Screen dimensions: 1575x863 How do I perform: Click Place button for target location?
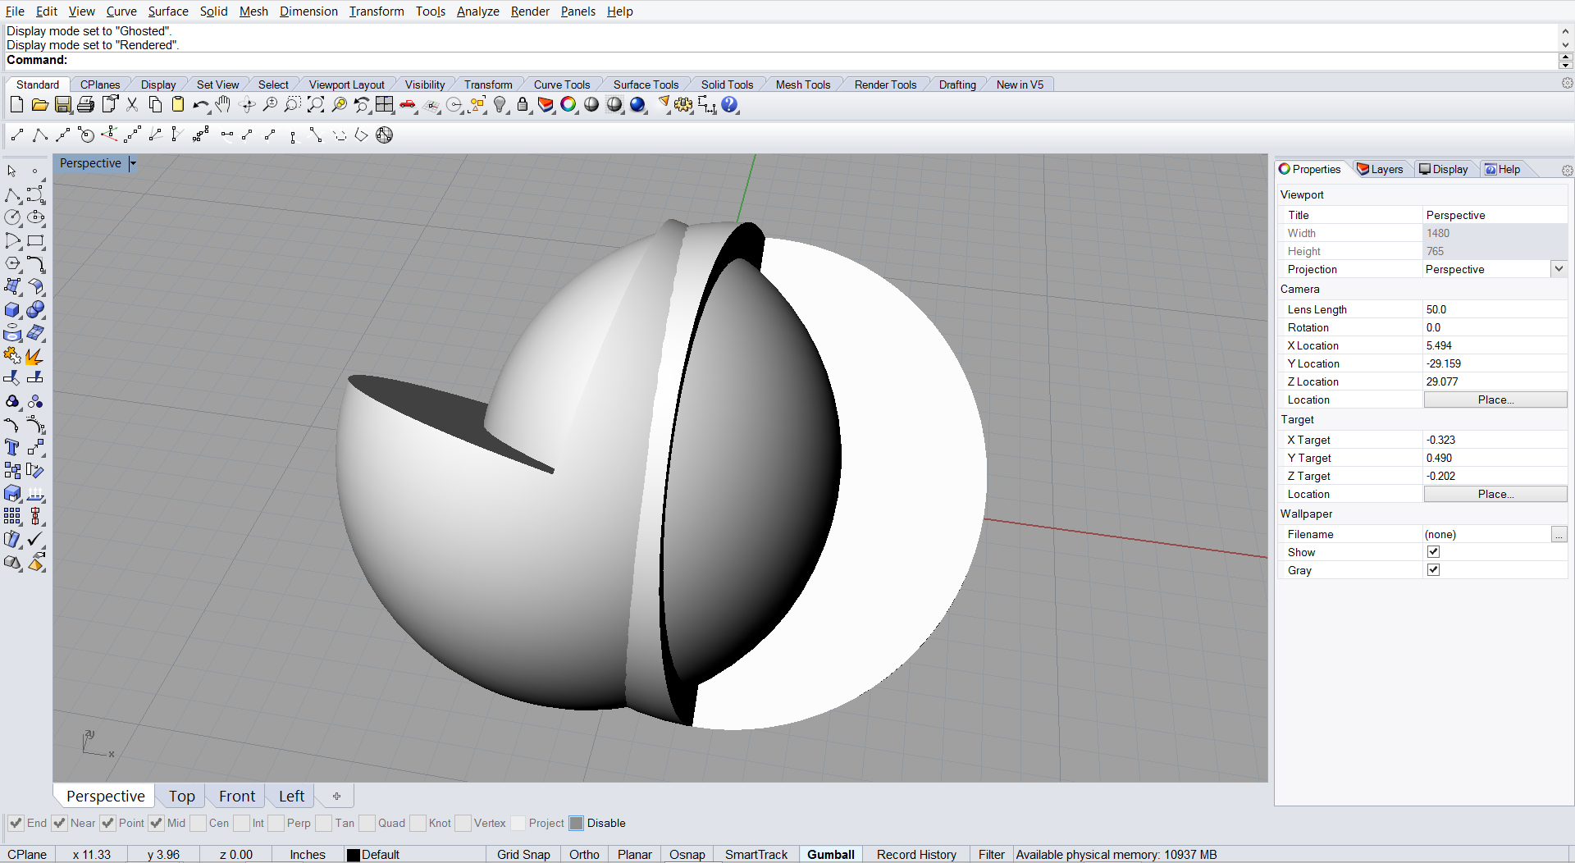1495,494
